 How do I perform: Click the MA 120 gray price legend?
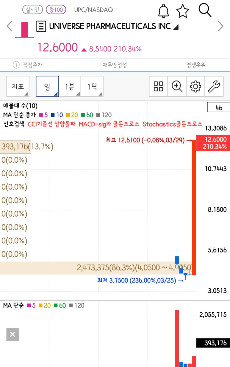[104, 115]
